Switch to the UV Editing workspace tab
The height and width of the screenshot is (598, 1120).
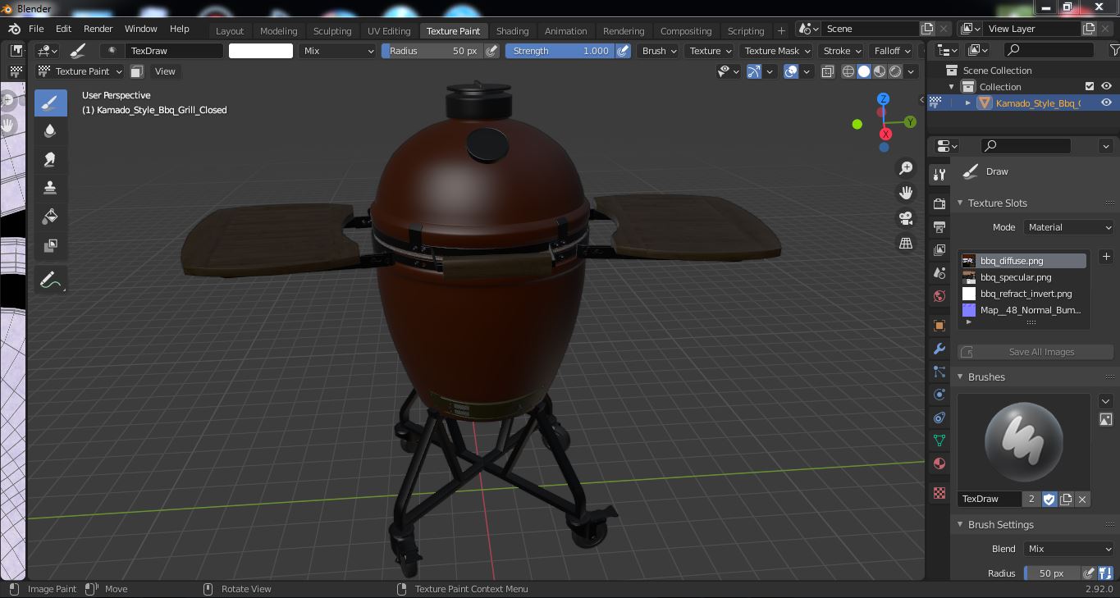pos(389,31)
